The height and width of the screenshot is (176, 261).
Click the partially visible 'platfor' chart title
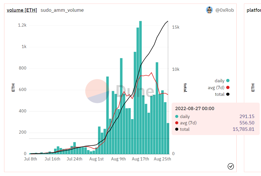(x=254, y=10)
